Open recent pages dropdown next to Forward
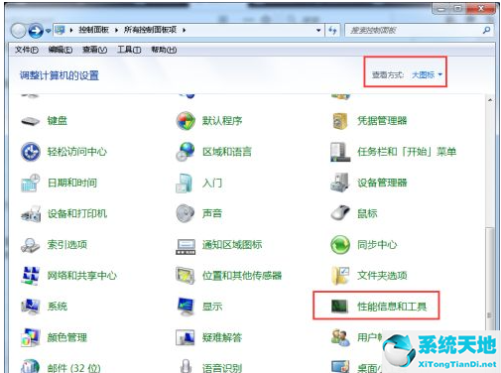Screen dimensions: 501x373 point(49,31)
